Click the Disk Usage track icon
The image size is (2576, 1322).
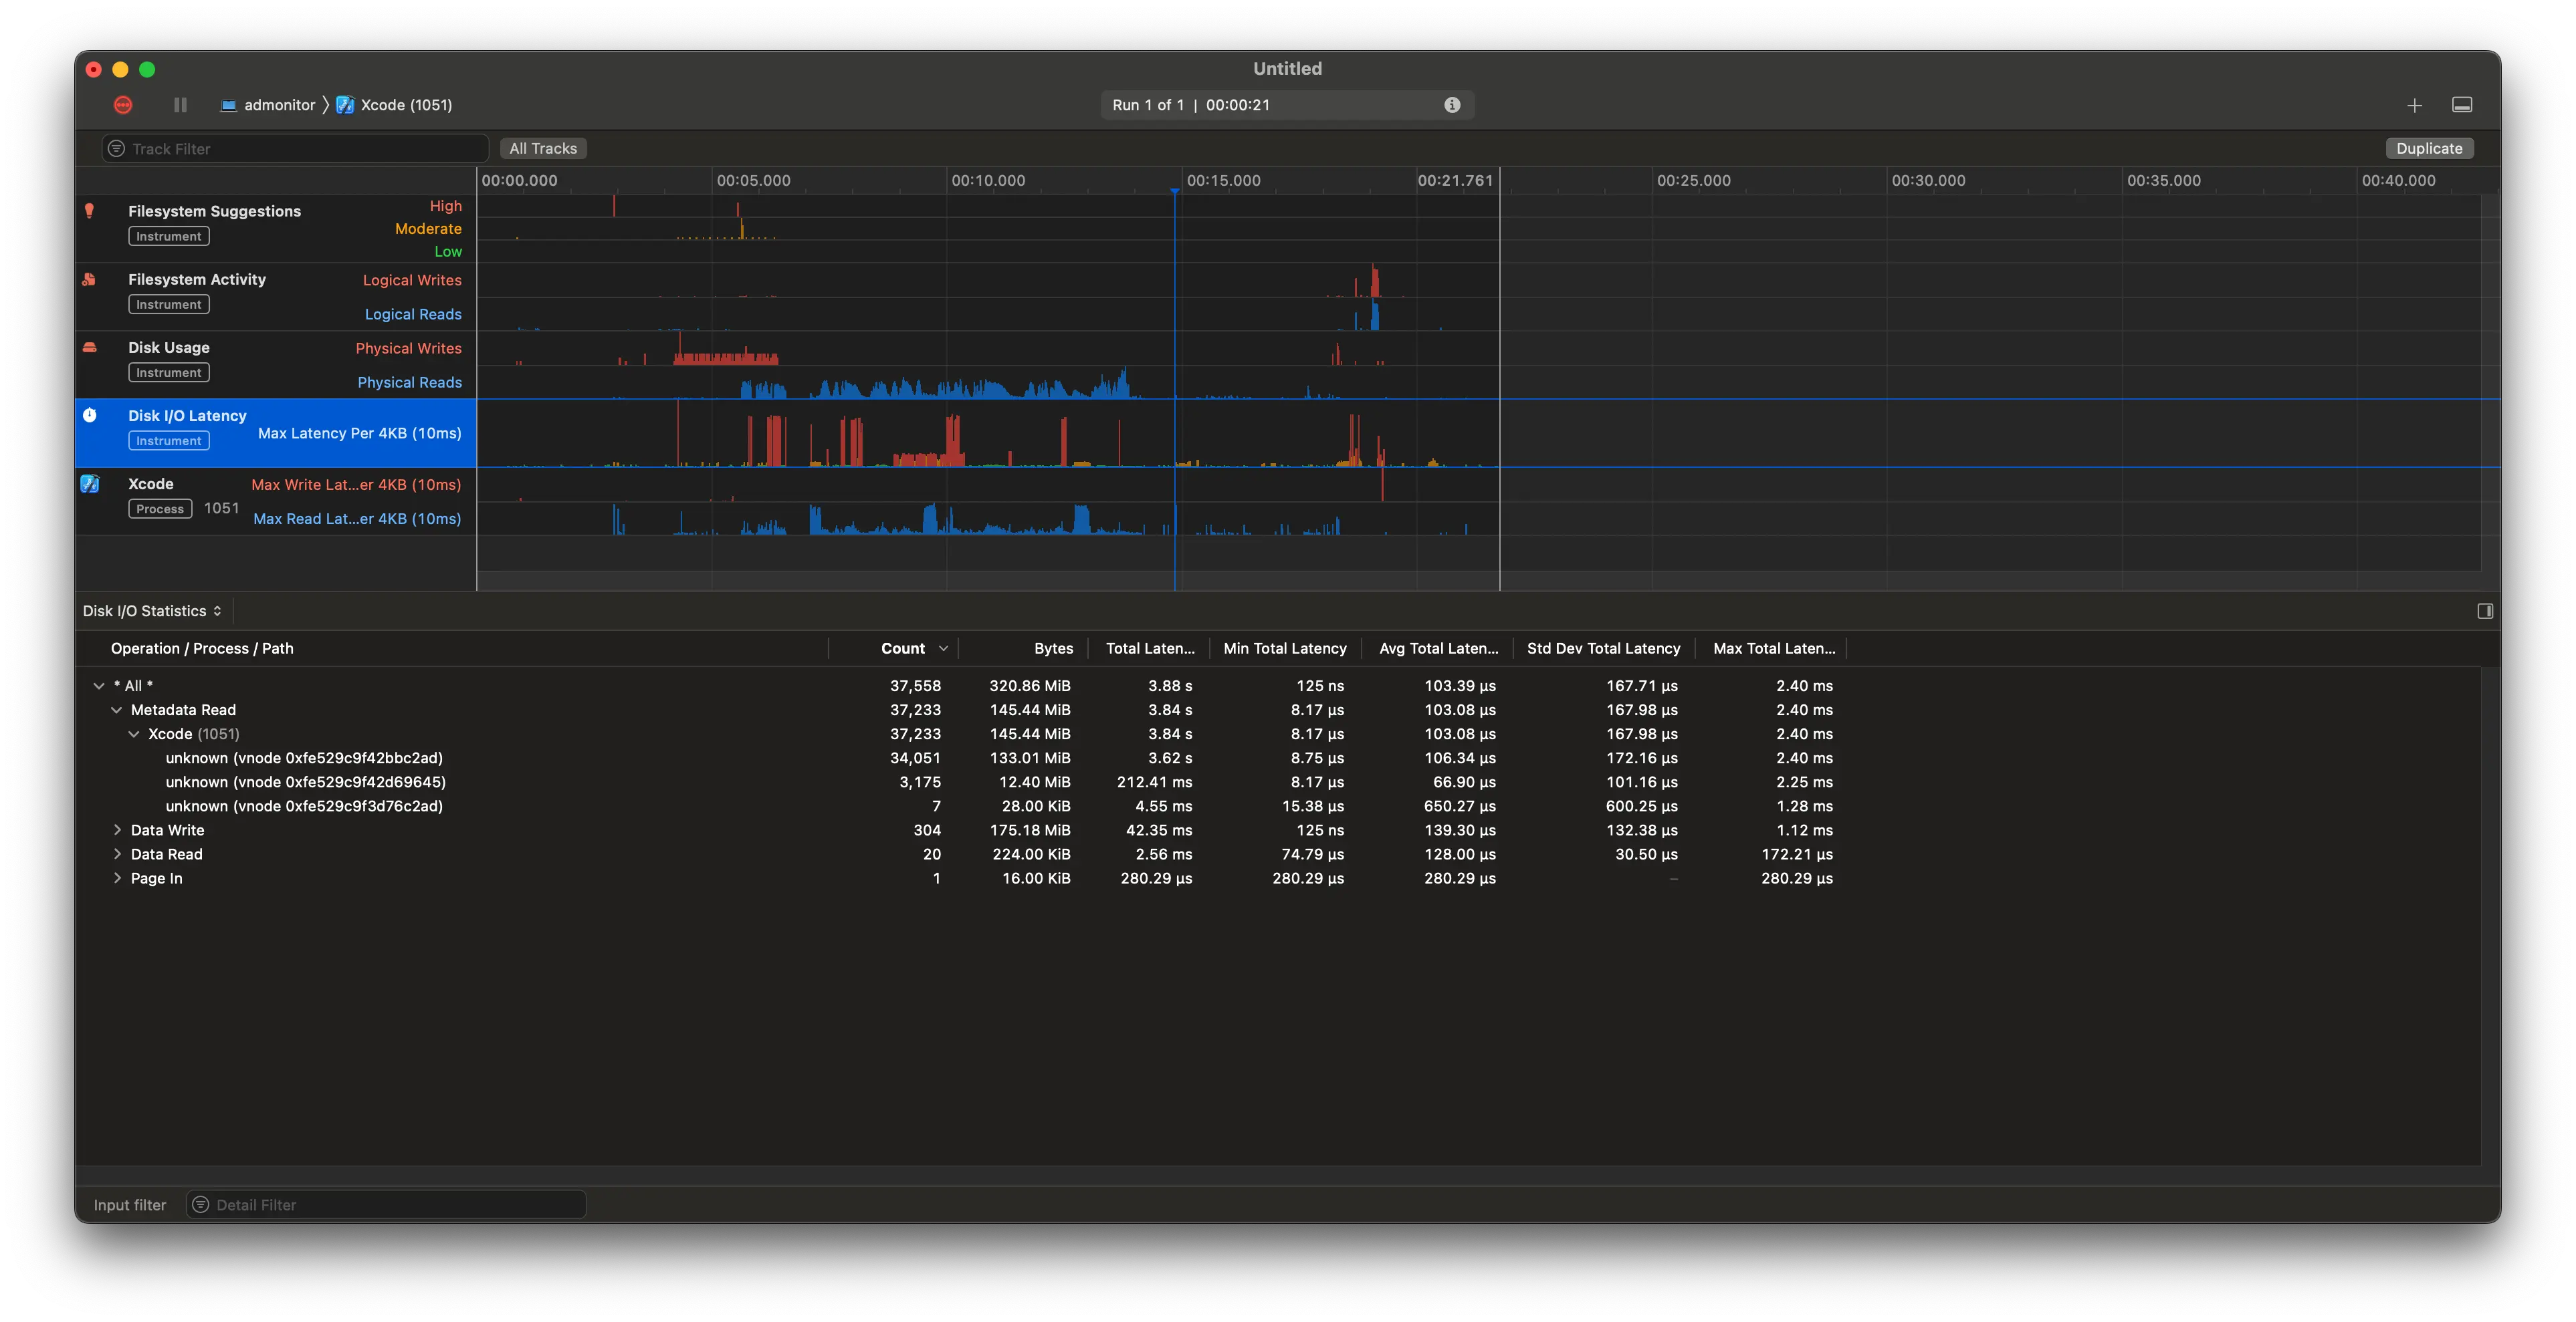point(89,348)
